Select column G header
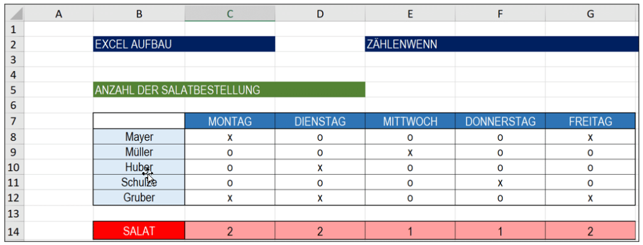 (x=590, y=14)
